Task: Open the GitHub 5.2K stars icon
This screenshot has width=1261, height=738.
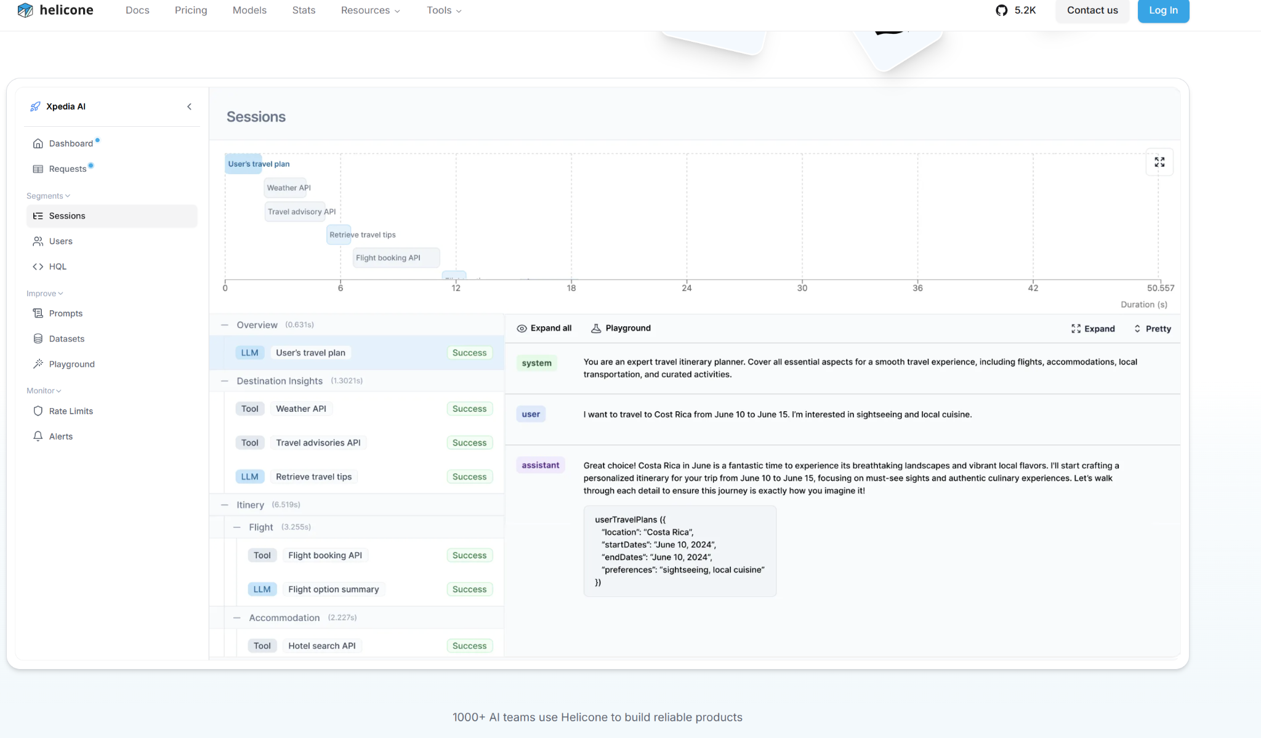Action: [x=1002, y=10]
